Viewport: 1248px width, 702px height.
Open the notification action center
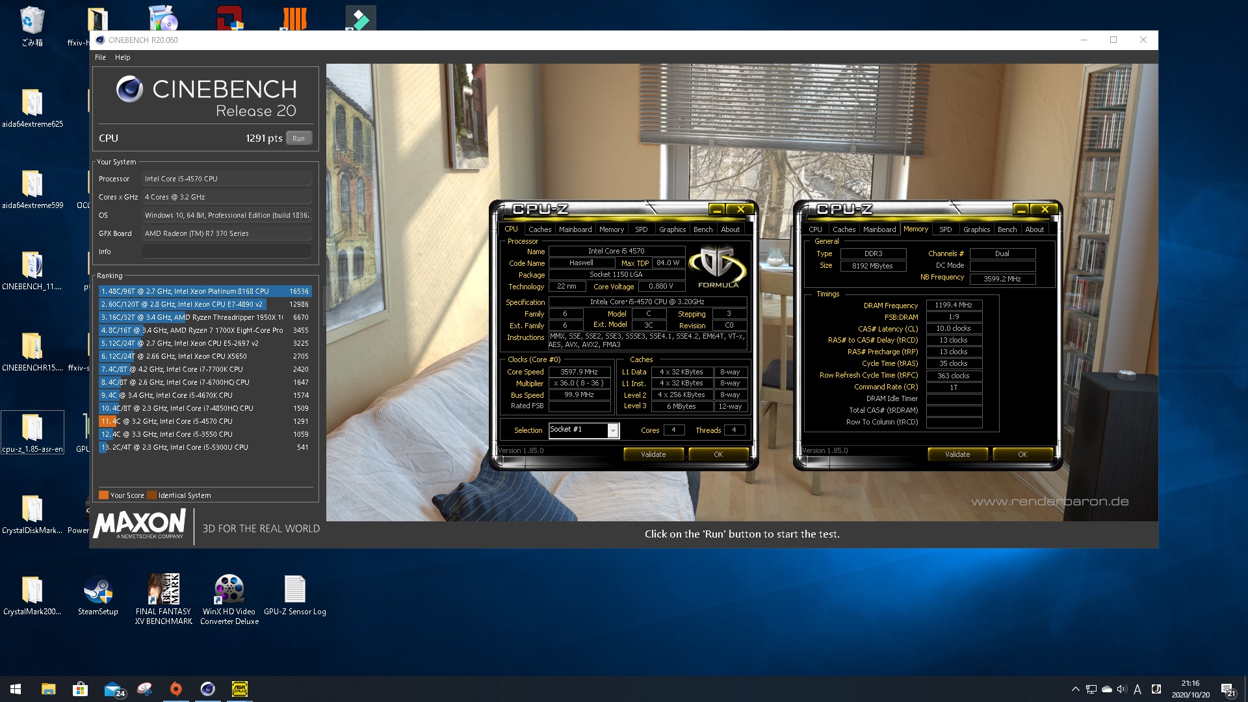coord(1228,690)
